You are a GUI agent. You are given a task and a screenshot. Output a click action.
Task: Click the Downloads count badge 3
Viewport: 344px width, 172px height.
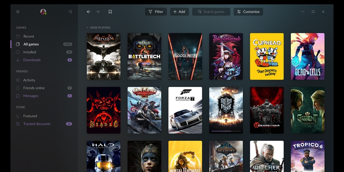point(70,60)
